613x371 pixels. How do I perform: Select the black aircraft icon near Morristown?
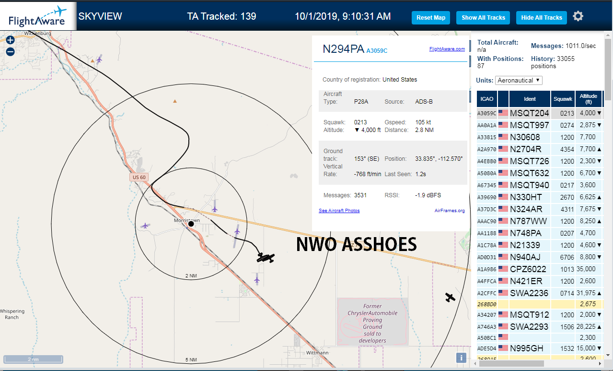[x=265, y=258]
